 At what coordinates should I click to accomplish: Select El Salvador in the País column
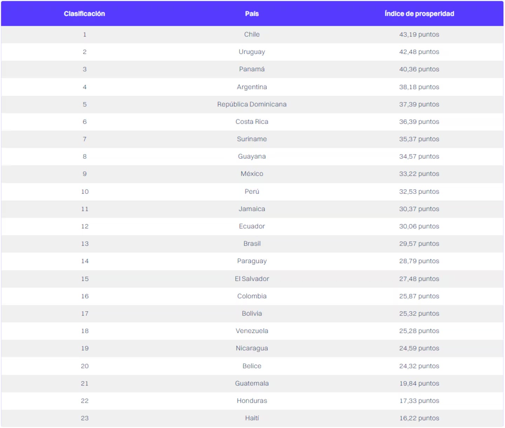(252, 279)
